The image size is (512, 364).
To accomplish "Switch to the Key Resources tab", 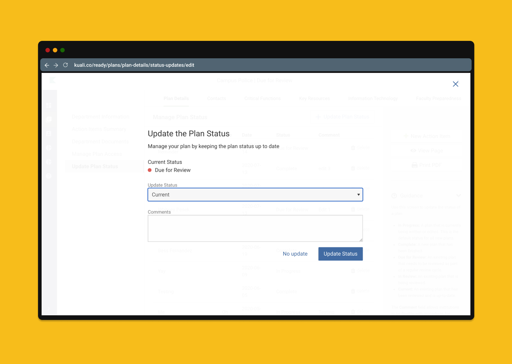I will (x=314, y=98).
